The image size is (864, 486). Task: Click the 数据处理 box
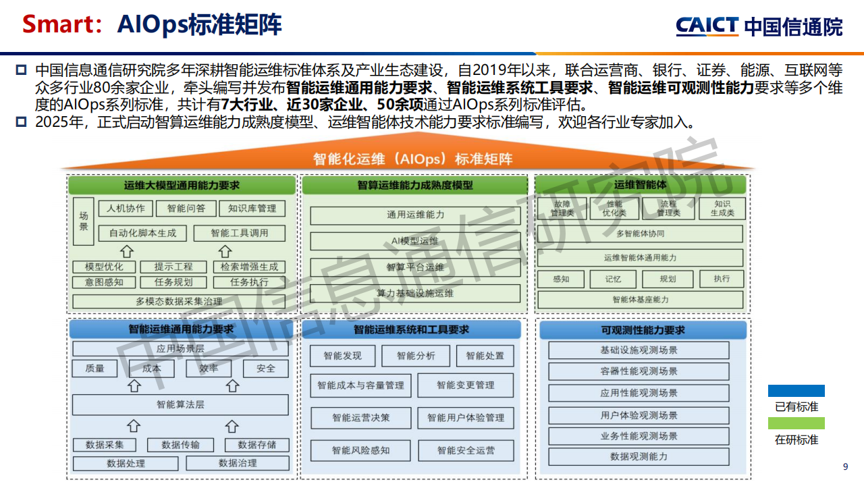tap(126, 464)
